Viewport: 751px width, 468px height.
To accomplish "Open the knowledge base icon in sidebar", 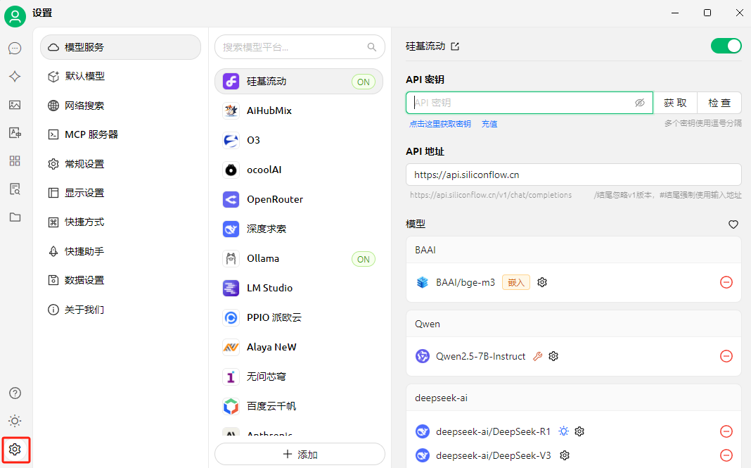I will point(15,189).
